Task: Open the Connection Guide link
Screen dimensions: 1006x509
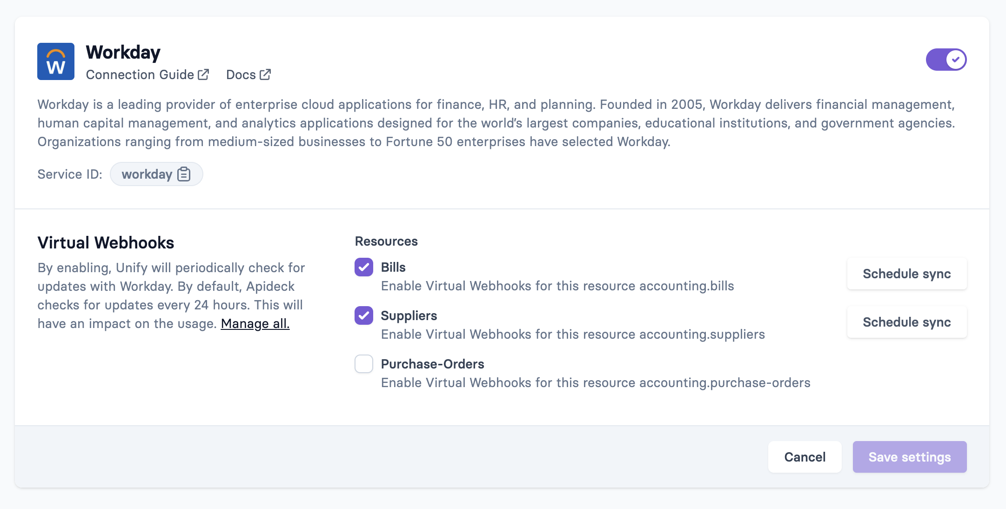Action: click(x=148, y=74)
